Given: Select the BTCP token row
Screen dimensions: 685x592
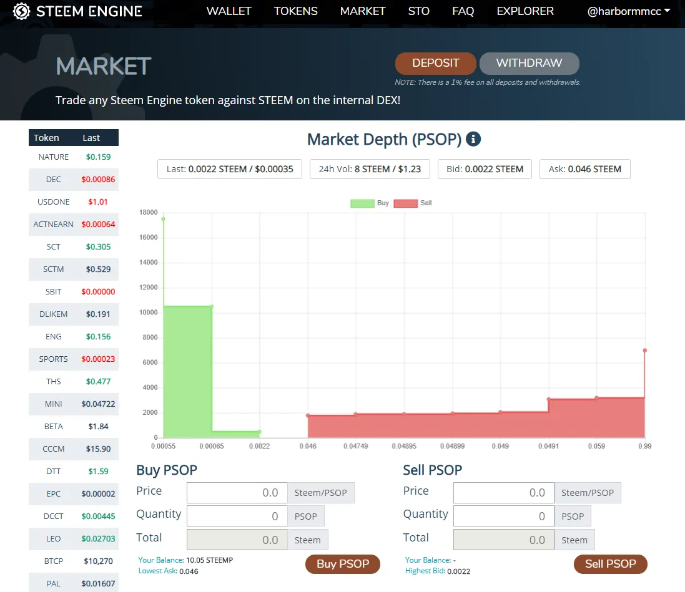Looking at the screenshot, I should point(74,562).
